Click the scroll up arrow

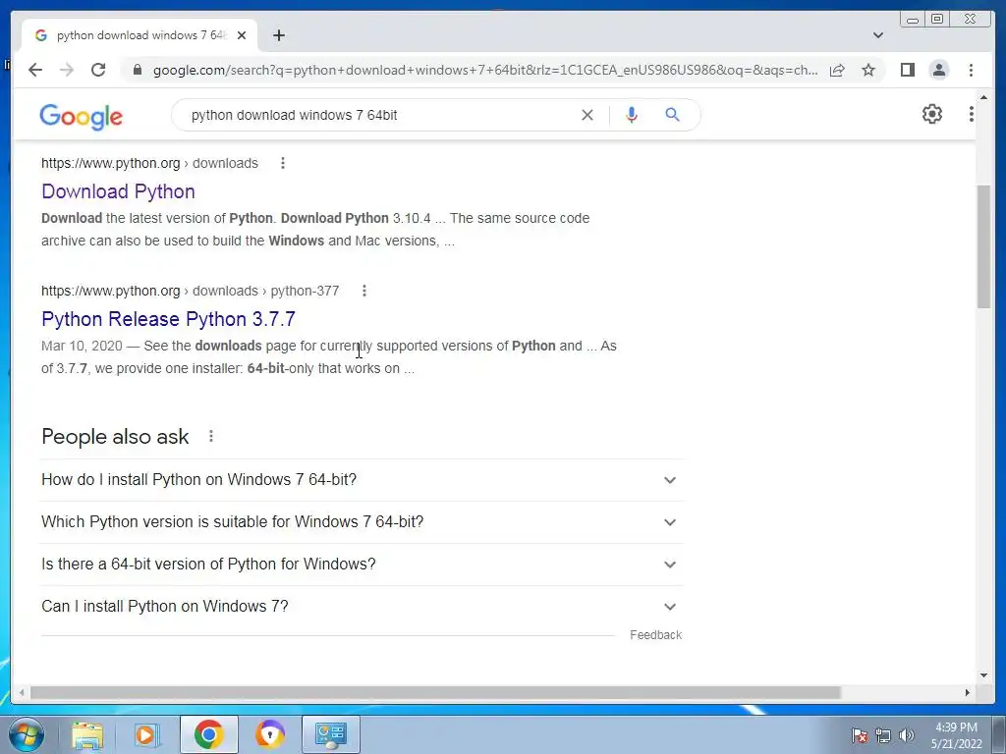pyautogui.click(x=983, y=97)
